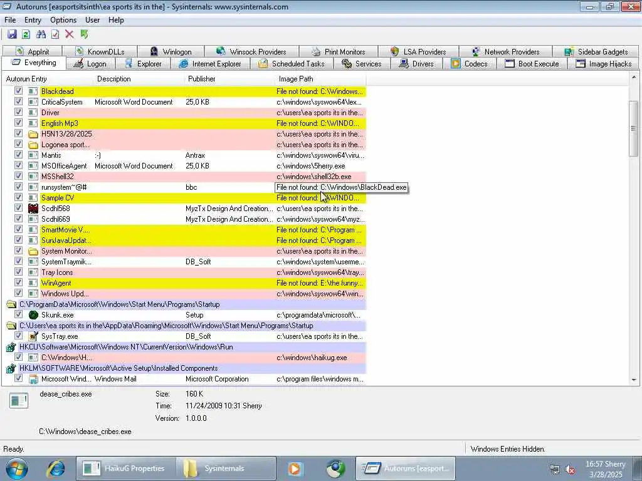Image resolution: width=642 pixels, height=481 pixels.
Task: Uncheck the SysTray.exe entry checkbox
Action: point(18,335)
